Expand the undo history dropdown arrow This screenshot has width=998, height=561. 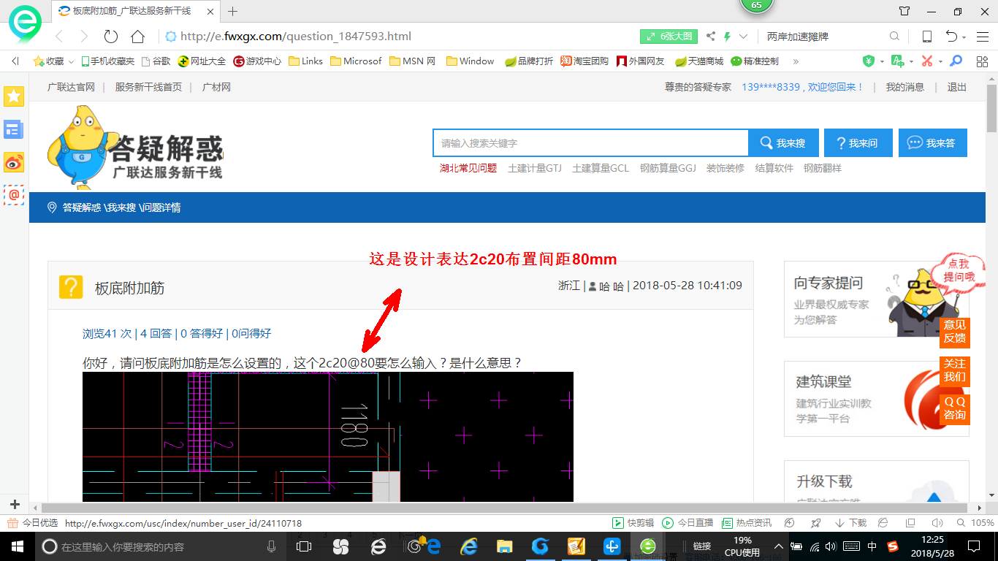[964, 37]
